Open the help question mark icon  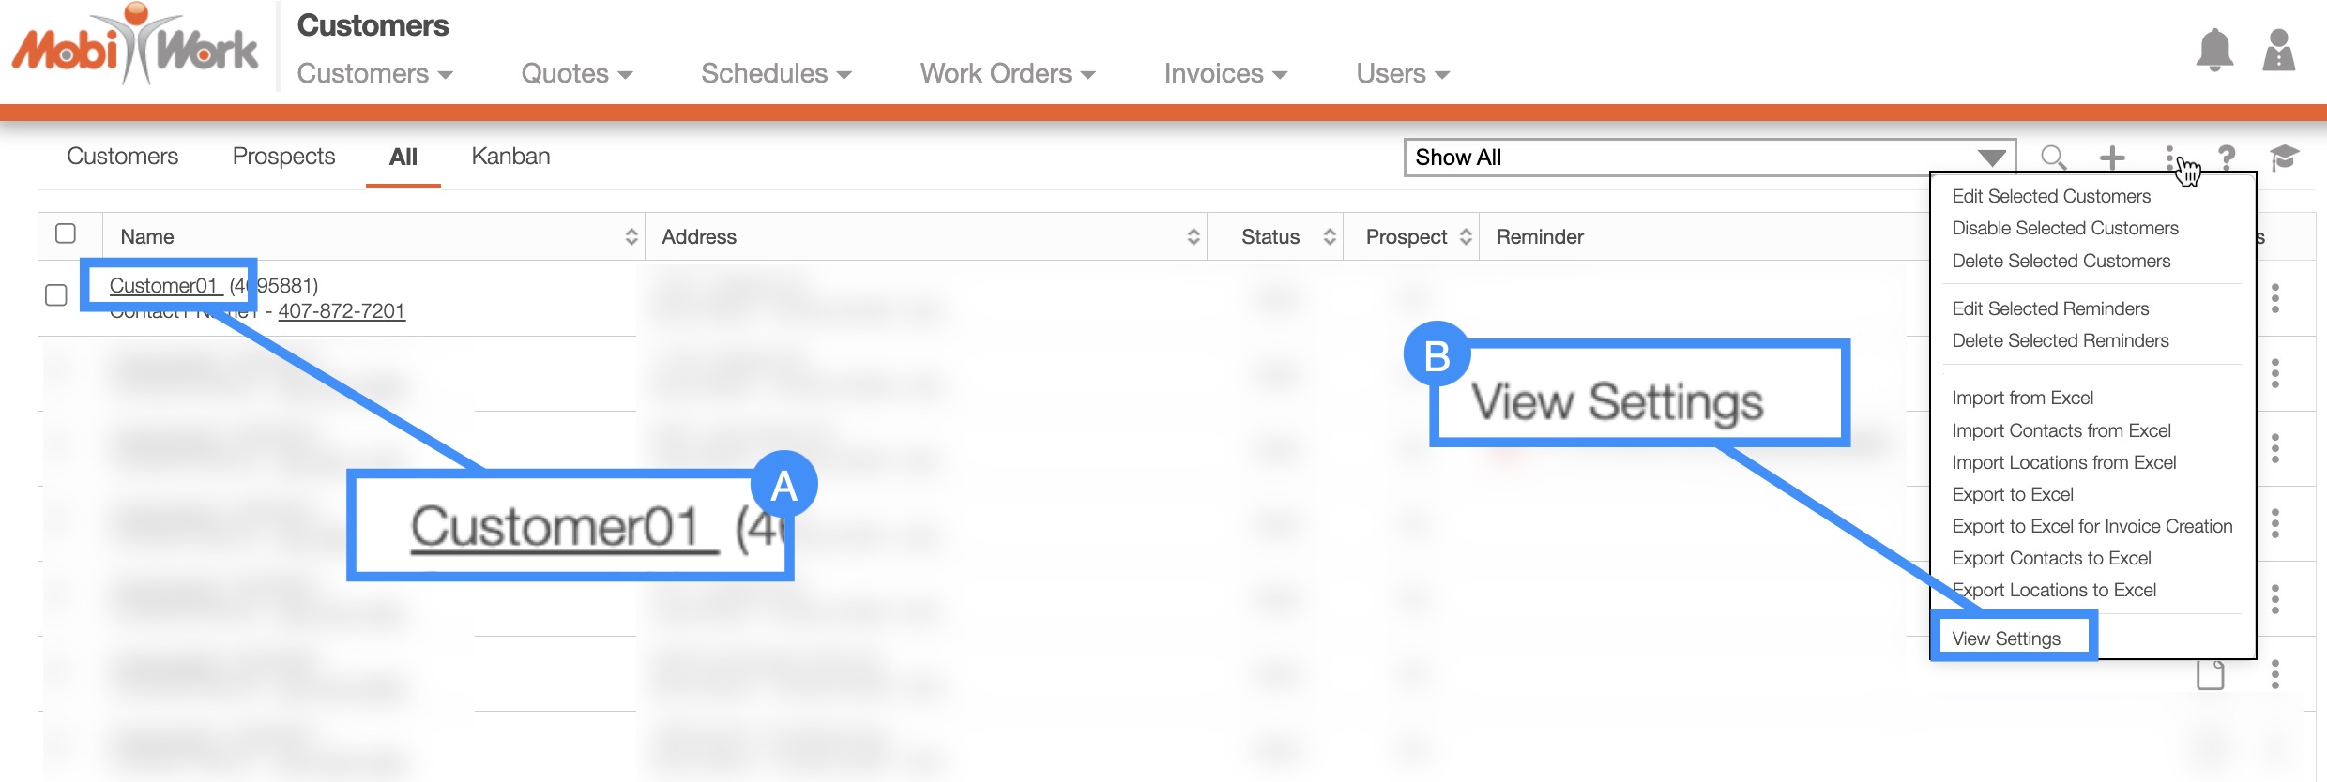(x=2227, y=158)
